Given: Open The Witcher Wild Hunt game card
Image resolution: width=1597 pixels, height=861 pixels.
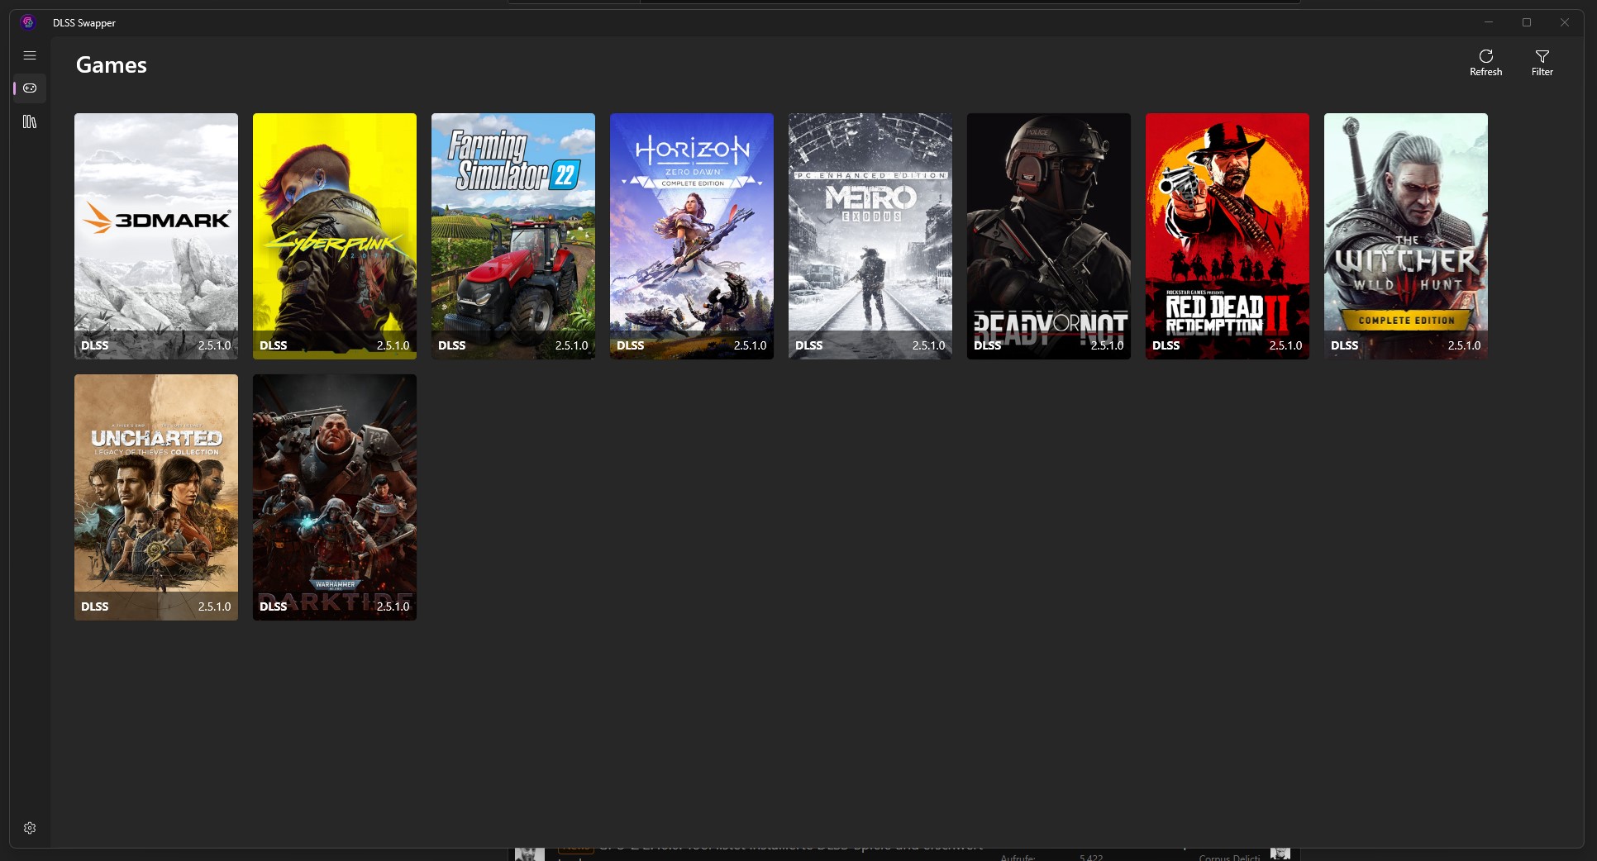Looking at the screenshot, I should point(1406,236).
